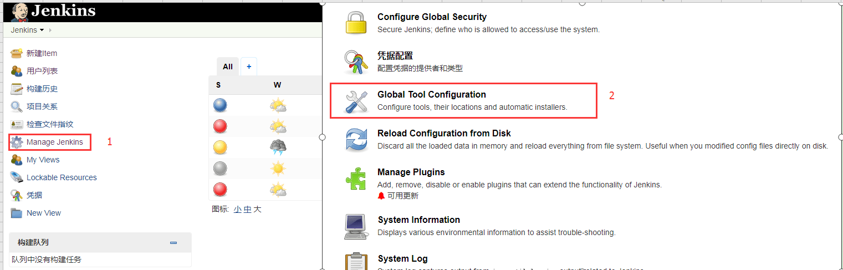Click the 检查文件指纹 fingerprint icon
The image size is (843, 270).
[17, 124]
